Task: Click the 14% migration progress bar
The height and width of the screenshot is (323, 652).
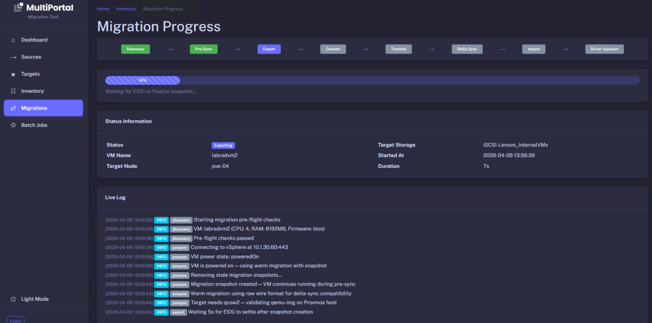Action: [143, 80]
